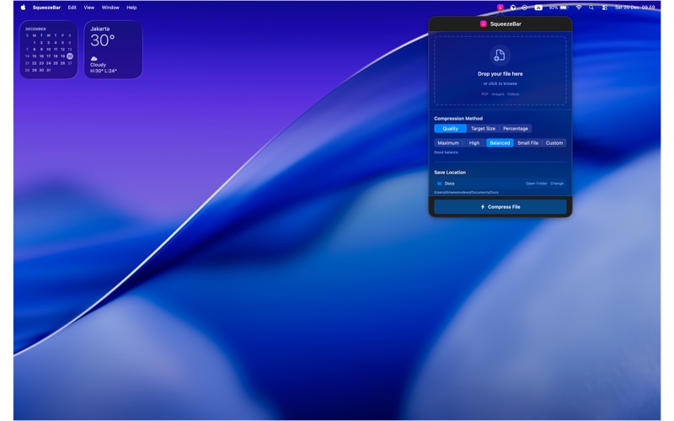Open the December calendar widget
Viewport: 674px width, 421px height.
[49, 50]
